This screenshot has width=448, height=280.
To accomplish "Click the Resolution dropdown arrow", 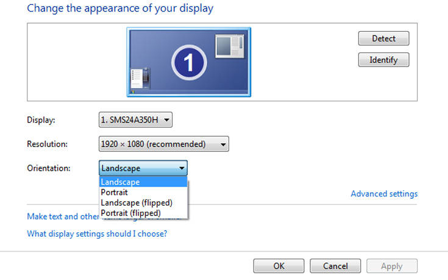I will click(x=223, y=144).
